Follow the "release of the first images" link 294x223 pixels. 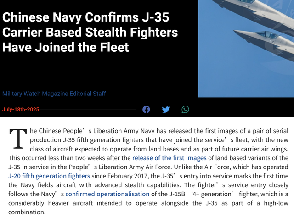point(170,158)
